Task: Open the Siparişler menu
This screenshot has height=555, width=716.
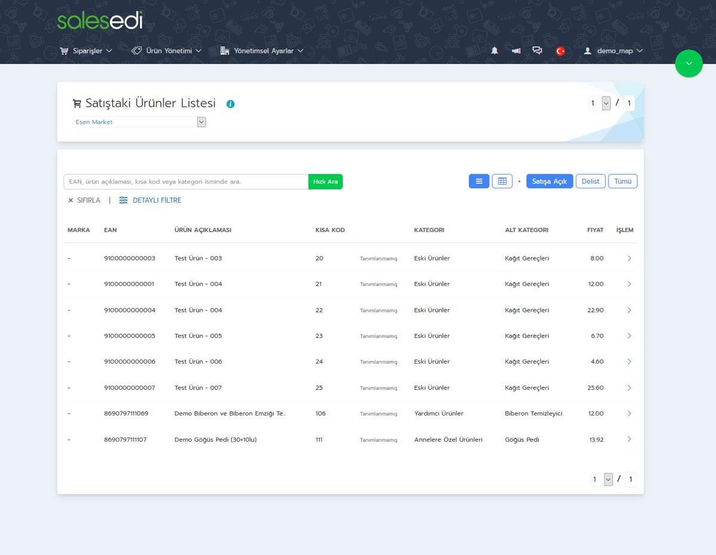Action: tap(86, 51)
